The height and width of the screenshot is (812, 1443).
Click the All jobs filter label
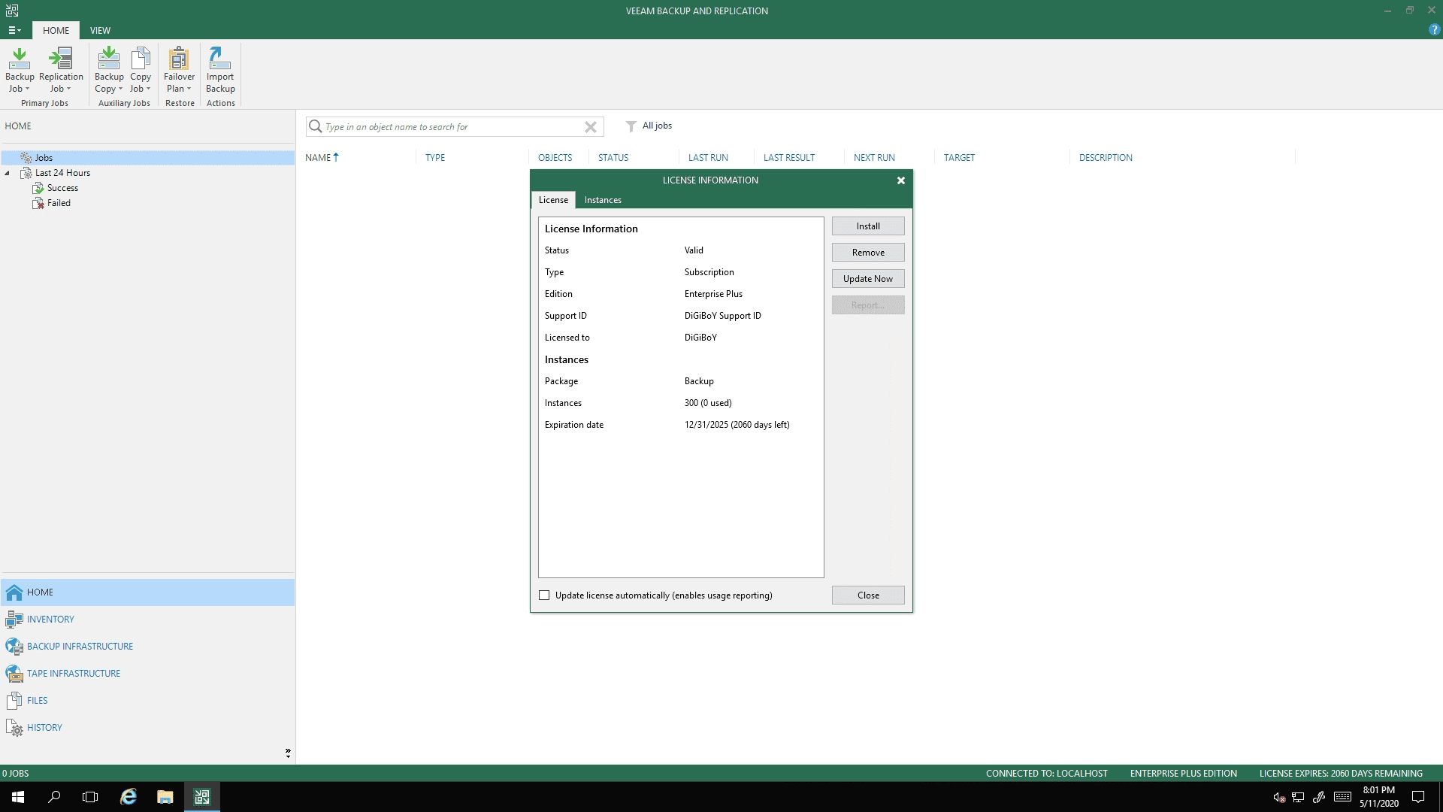point(657,126)
